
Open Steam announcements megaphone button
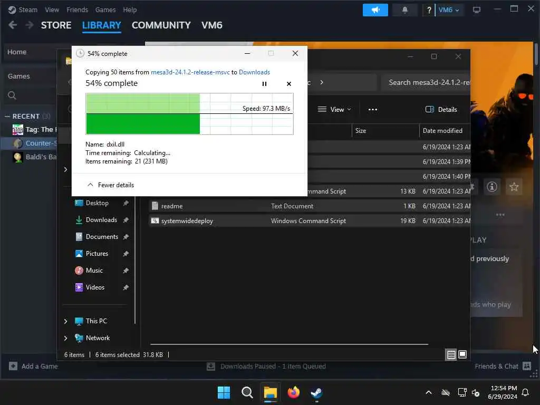tap(375, 9)
